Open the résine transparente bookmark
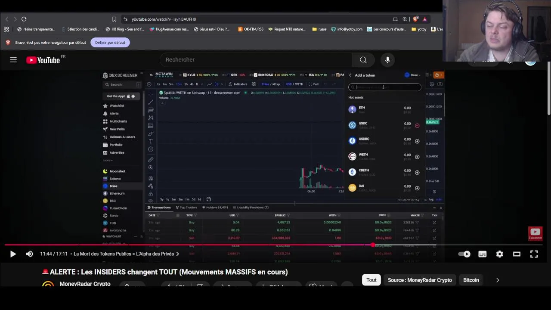Image resolution: width=551 pixels, height=310 pixels. (x=36, y=29)
